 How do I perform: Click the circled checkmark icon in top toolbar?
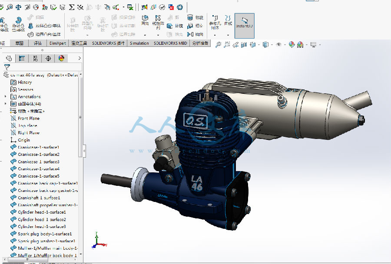[162, 7]
